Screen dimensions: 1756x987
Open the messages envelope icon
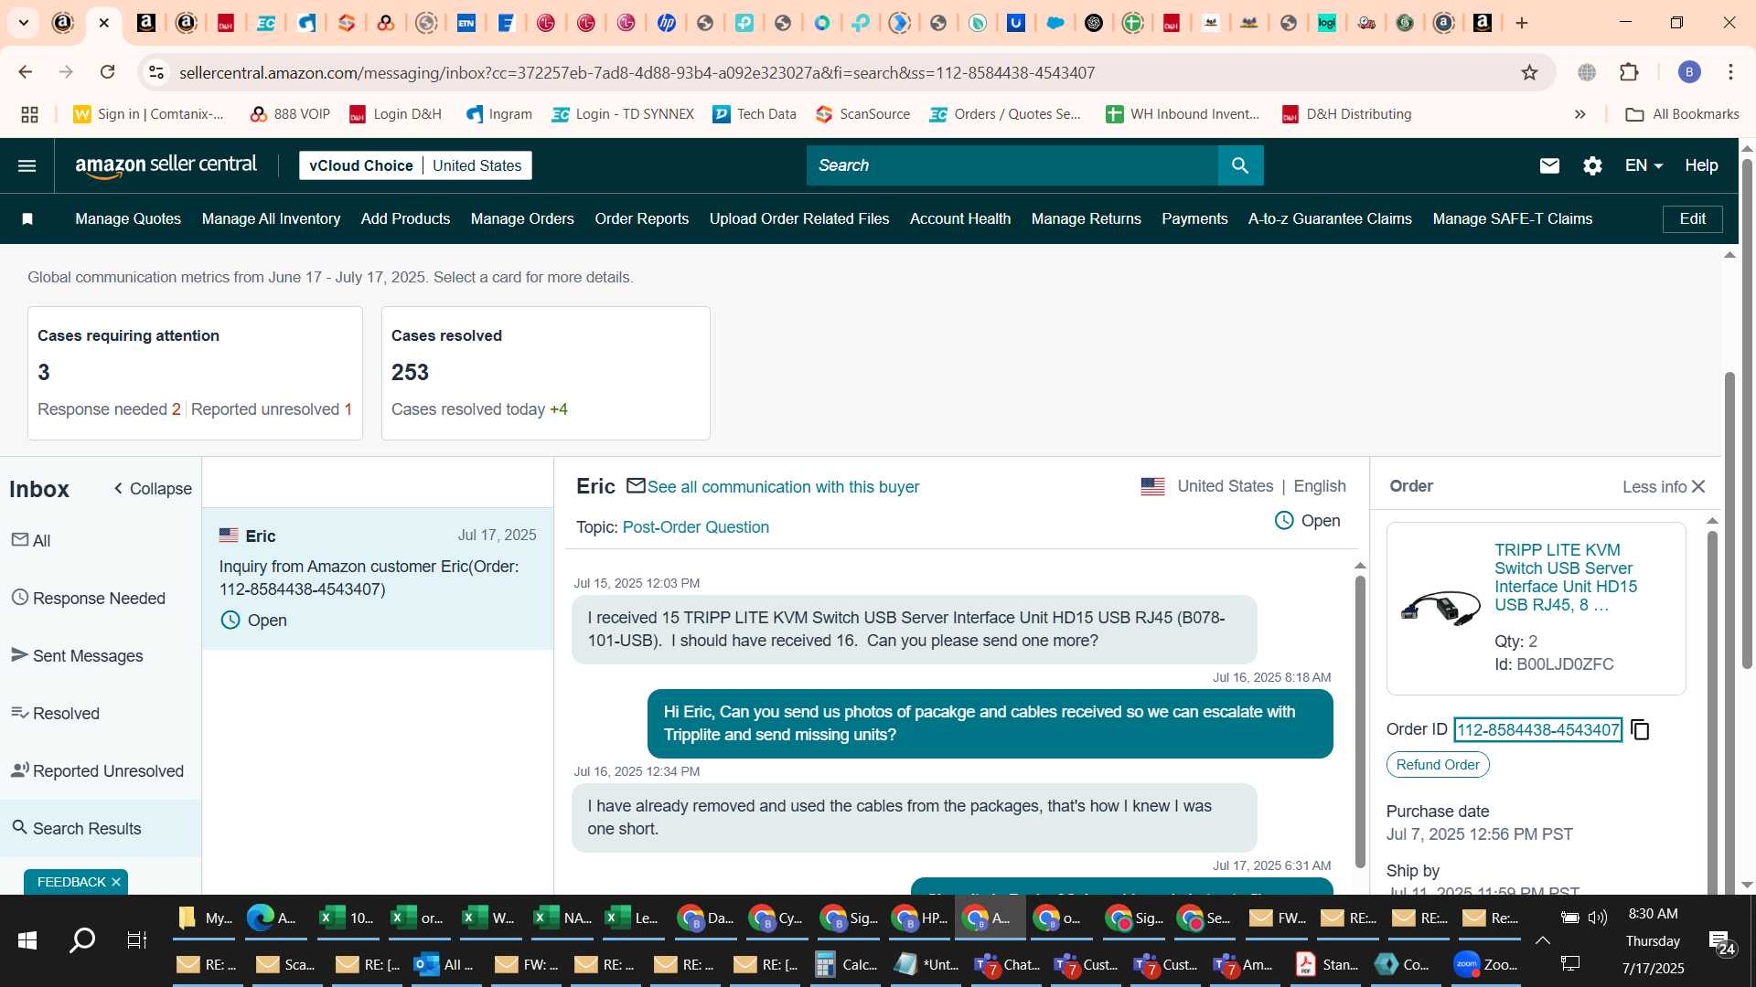(1549, 165)
